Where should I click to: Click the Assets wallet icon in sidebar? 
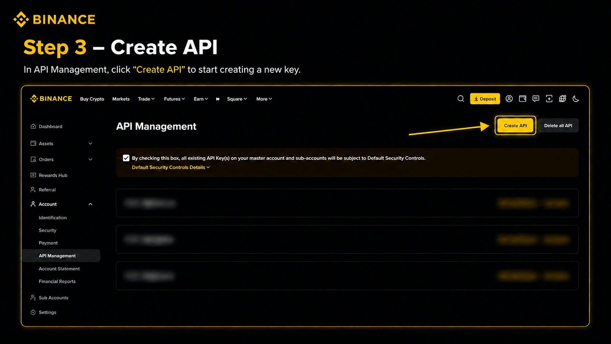tap(33, 143)
